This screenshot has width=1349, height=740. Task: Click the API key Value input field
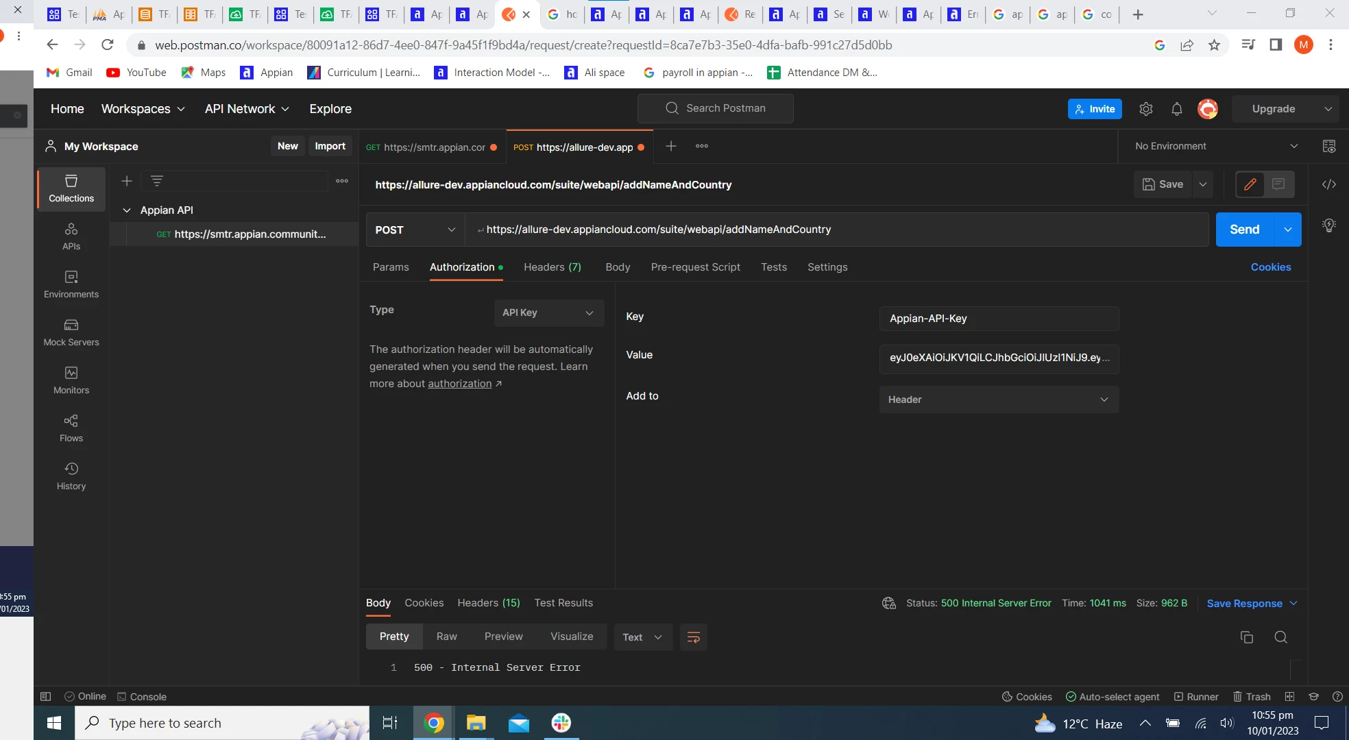(x=999, y=358)
